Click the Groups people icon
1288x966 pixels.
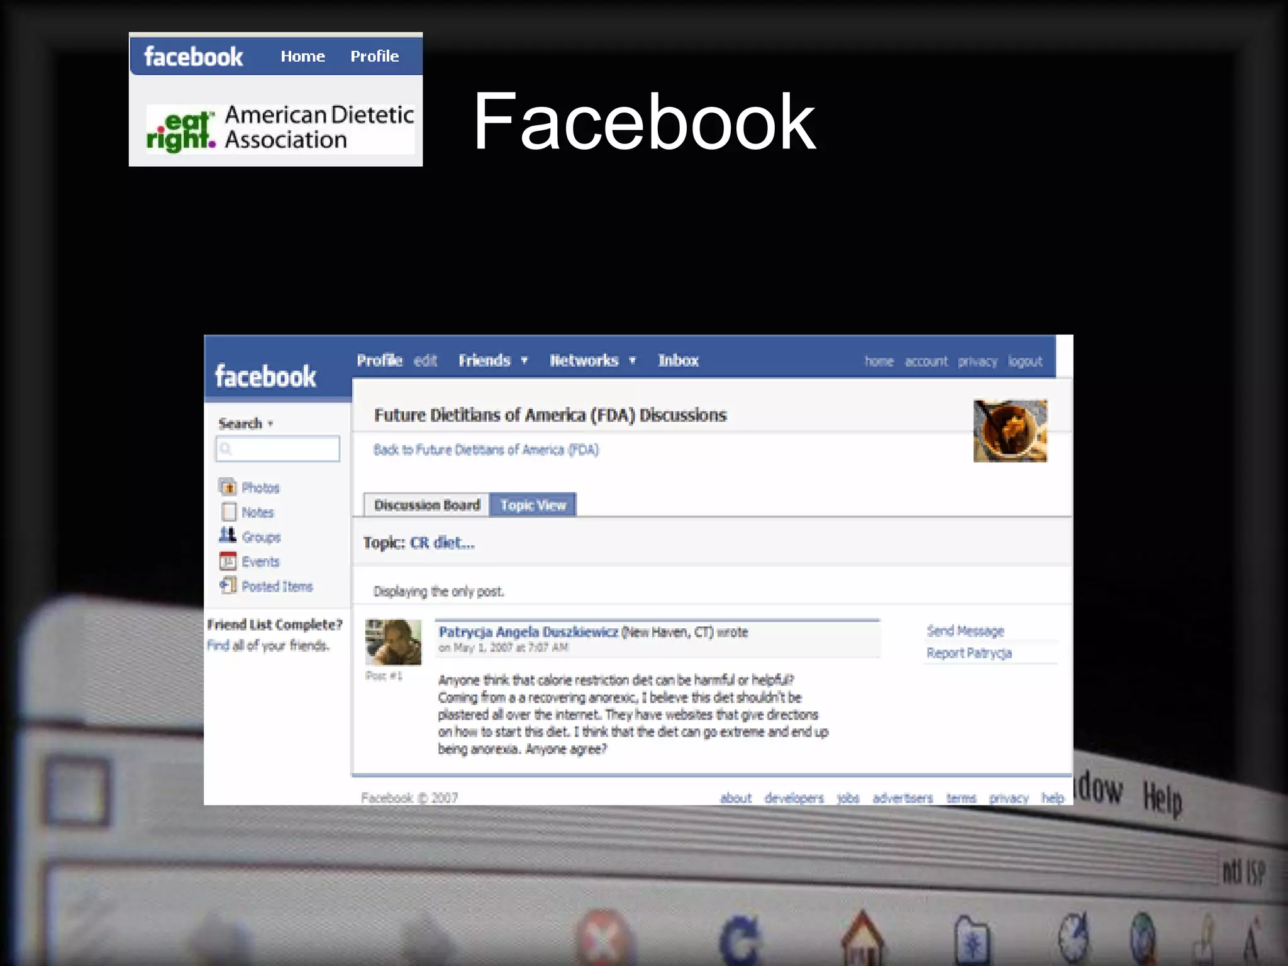227,535
